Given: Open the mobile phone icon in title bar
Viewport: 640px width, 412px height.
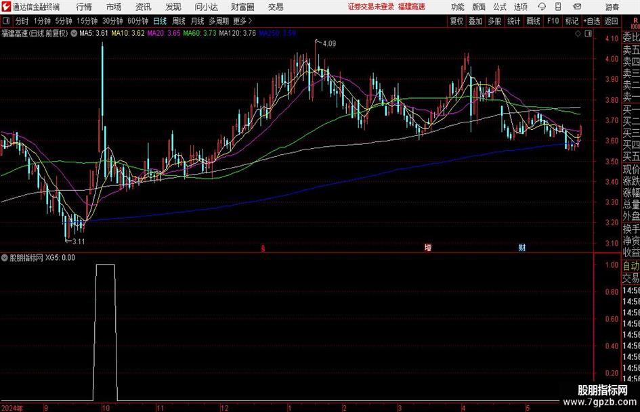Looking at the screenshot, I should click(558, 7).
